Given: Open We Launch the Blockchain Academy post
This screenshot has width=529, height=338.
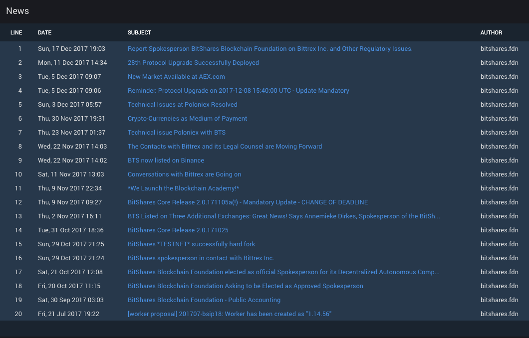Looking at the screenshot, I should (183, 188).
